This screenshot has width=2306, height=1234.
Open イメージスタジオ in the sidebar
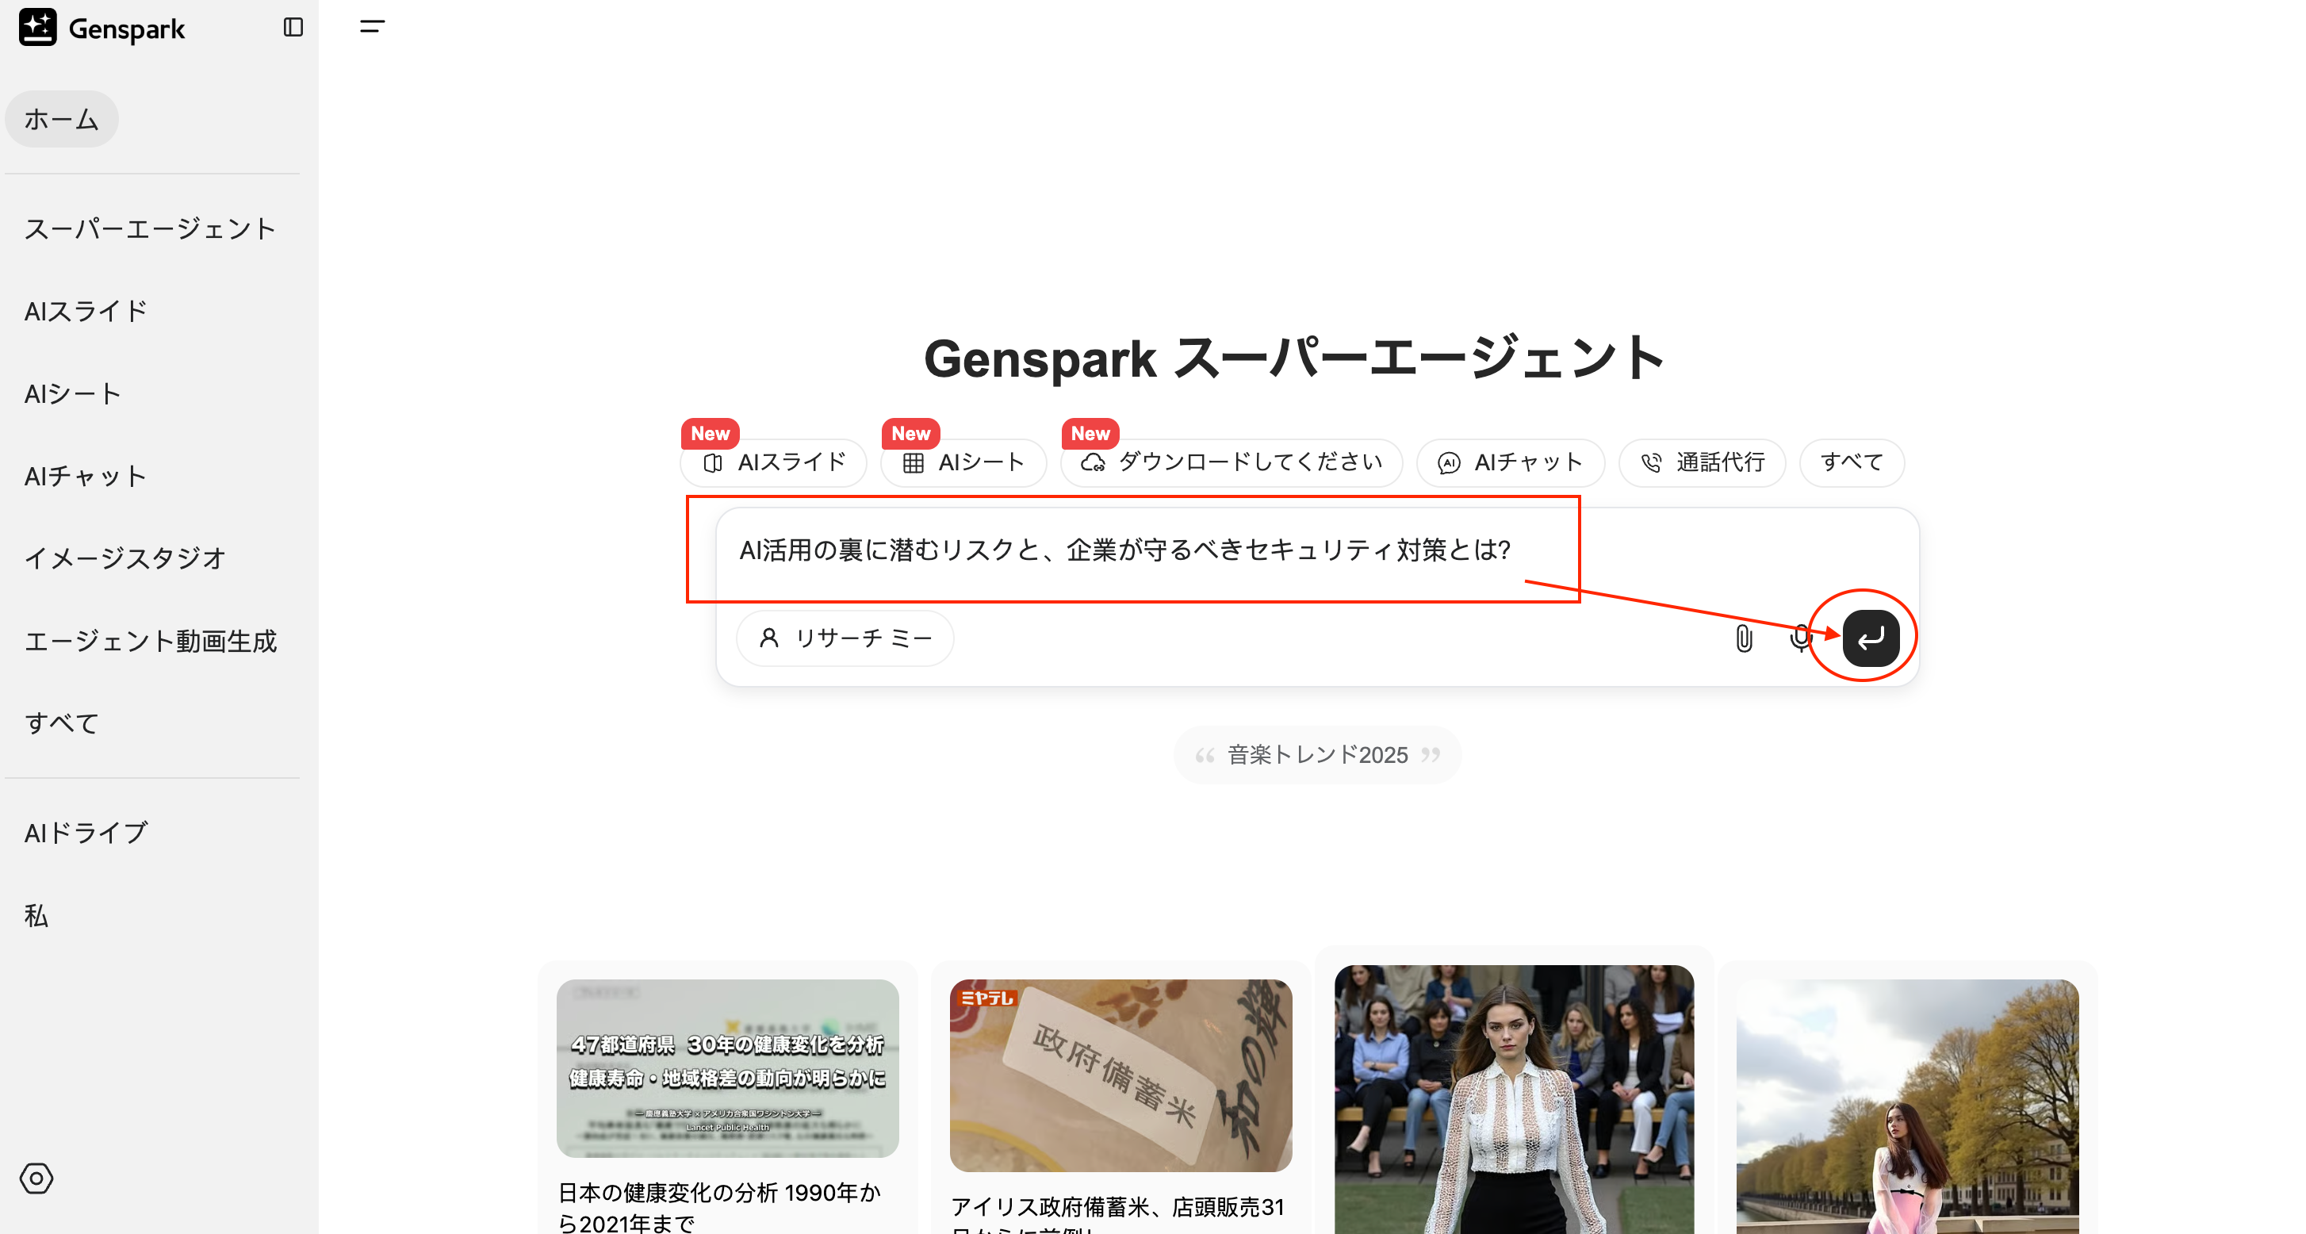[125, 559]
